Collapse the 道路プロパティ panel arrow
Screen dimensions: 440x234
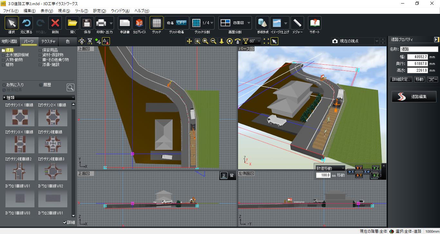point(436,40)
